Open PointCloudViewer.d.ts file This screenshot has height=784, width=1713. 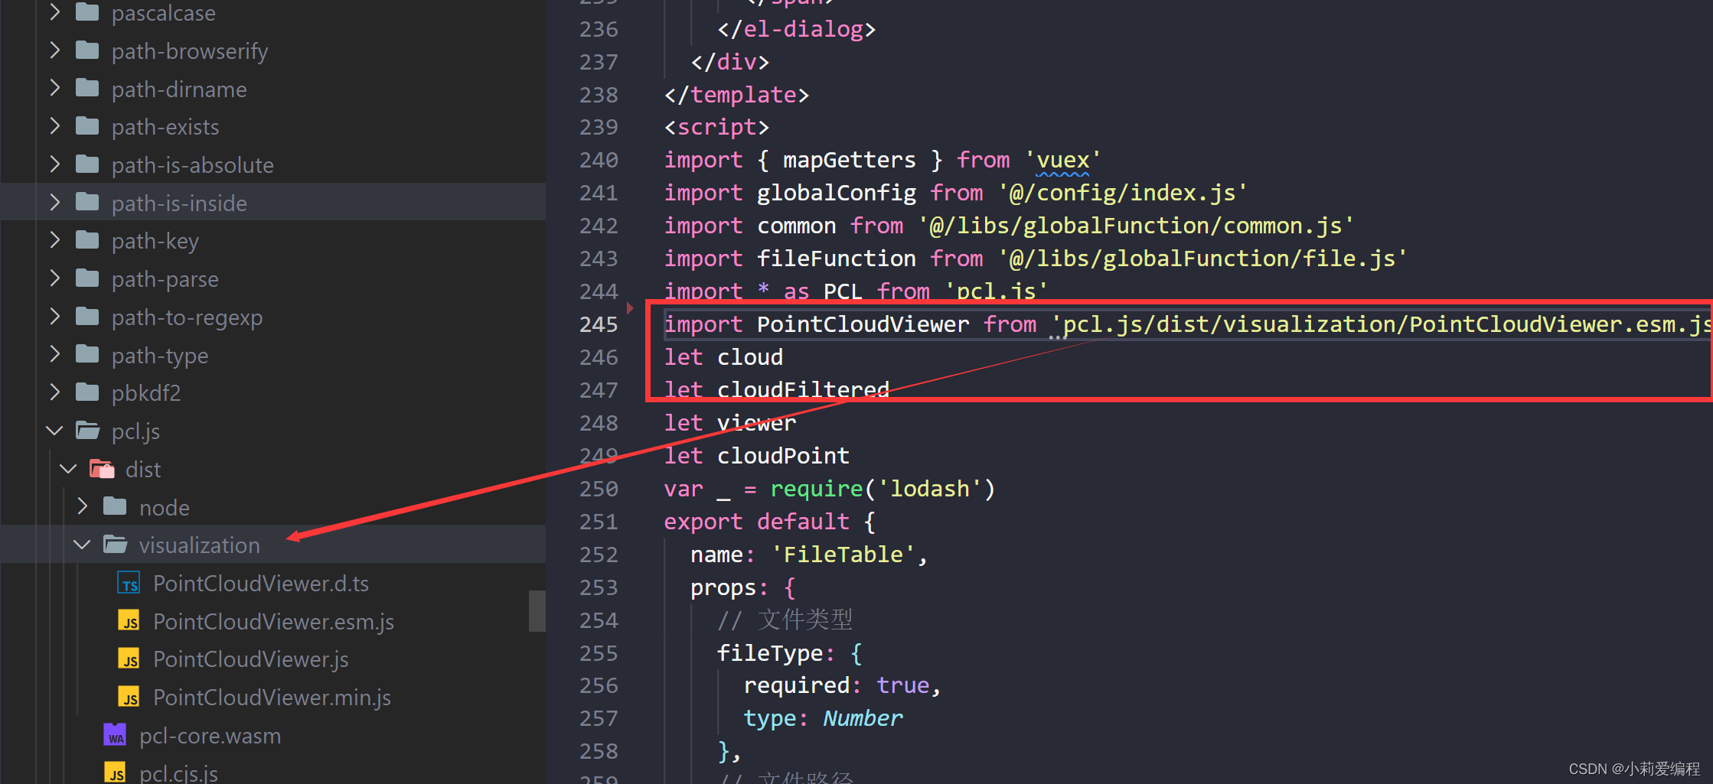(261, 584)
